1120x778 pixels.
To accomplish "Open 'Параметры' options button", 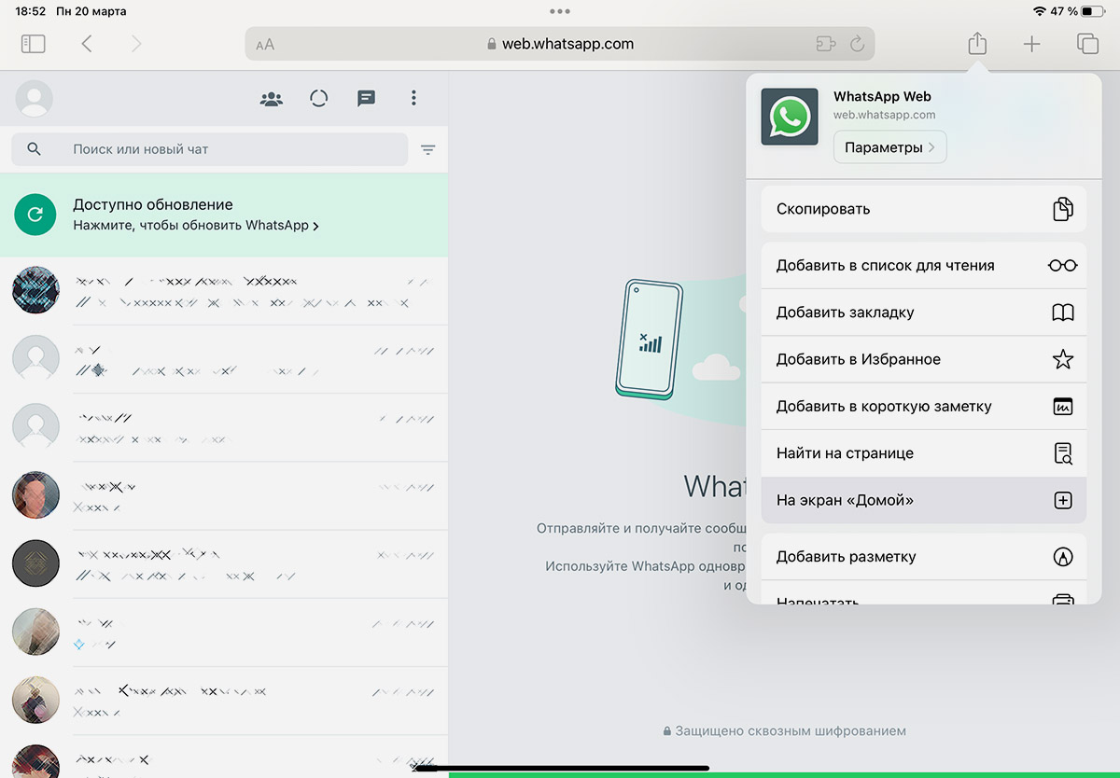I will pyautogui.click(x=889, y=147).
